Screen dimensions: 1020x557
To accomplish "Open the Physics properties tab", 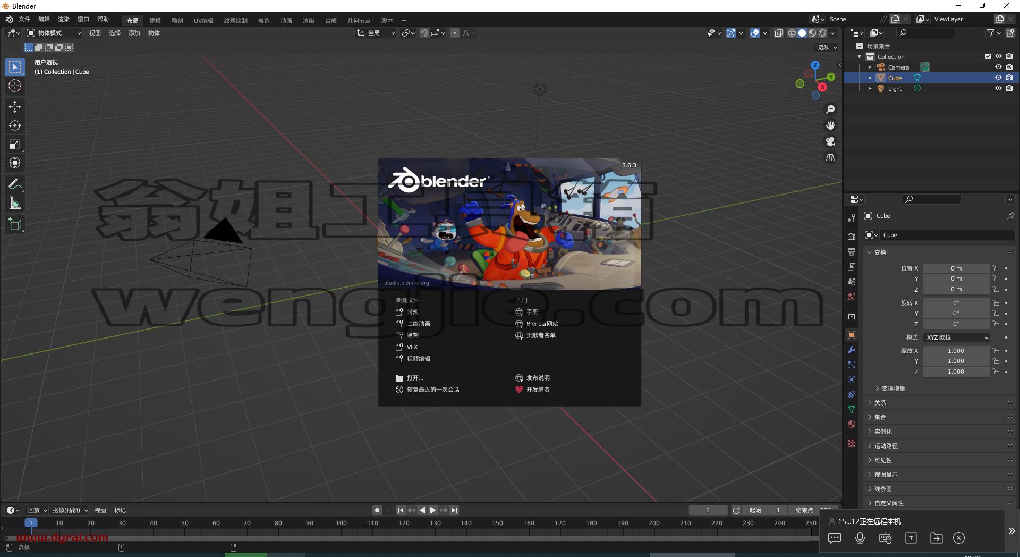I will [852, 379].
